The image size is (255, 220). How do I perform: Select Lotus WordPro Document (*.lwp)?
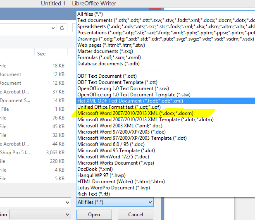pos(166,187)
